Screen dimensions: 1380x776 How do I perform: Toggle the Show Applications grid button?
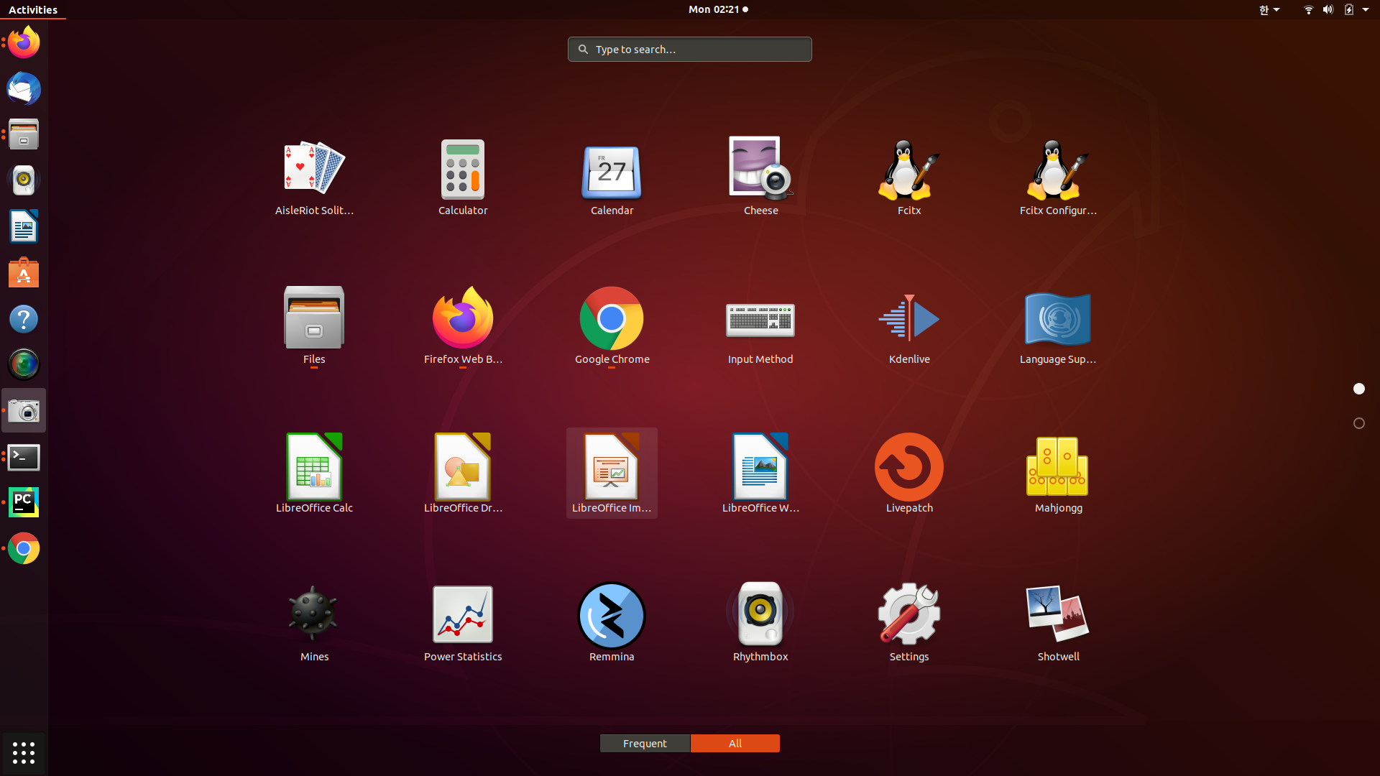click(24, 752)
